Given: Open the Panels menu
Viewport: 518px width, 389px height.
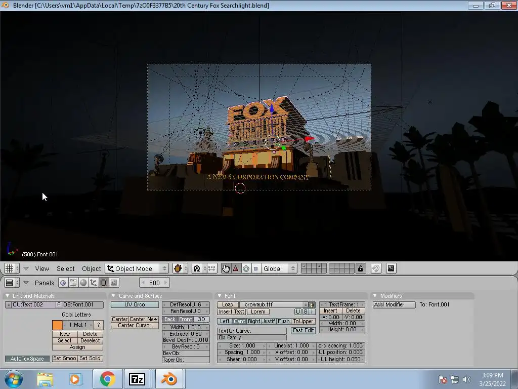Looking at the screenshot, I should 45,283.
